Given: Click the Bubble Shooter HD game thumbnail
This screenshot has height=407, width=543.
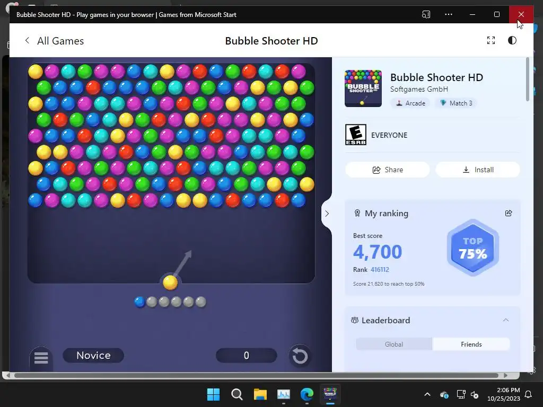Looking at the screenshot, I should (x=363, y=89).
